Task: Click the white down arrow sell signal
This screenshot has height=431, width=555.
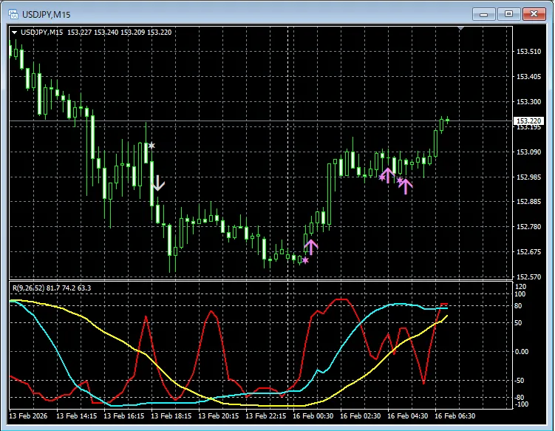Action: click(x=159, y=183)
